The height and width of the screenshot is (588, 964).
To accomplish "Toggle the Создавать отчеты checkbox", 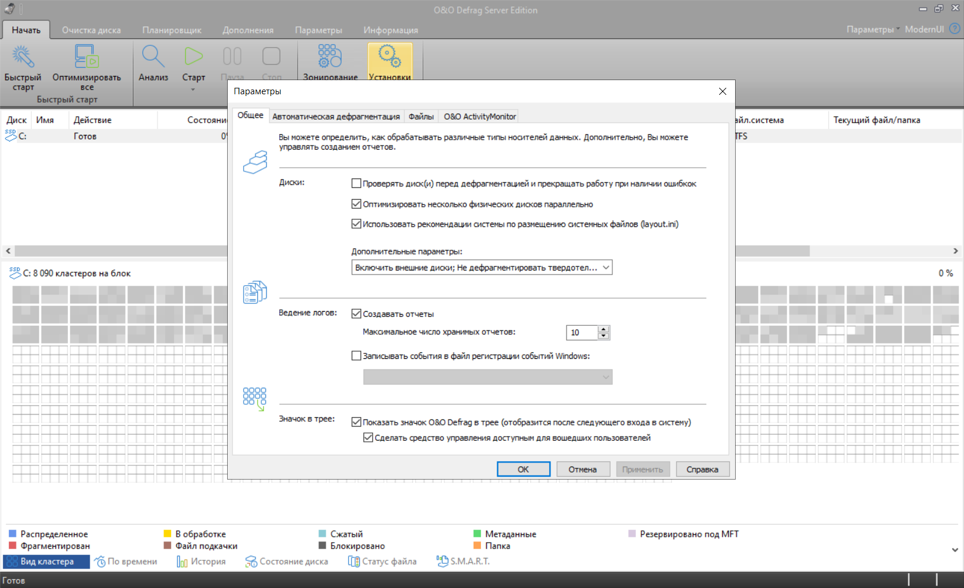I will click(x=356, y=314).
